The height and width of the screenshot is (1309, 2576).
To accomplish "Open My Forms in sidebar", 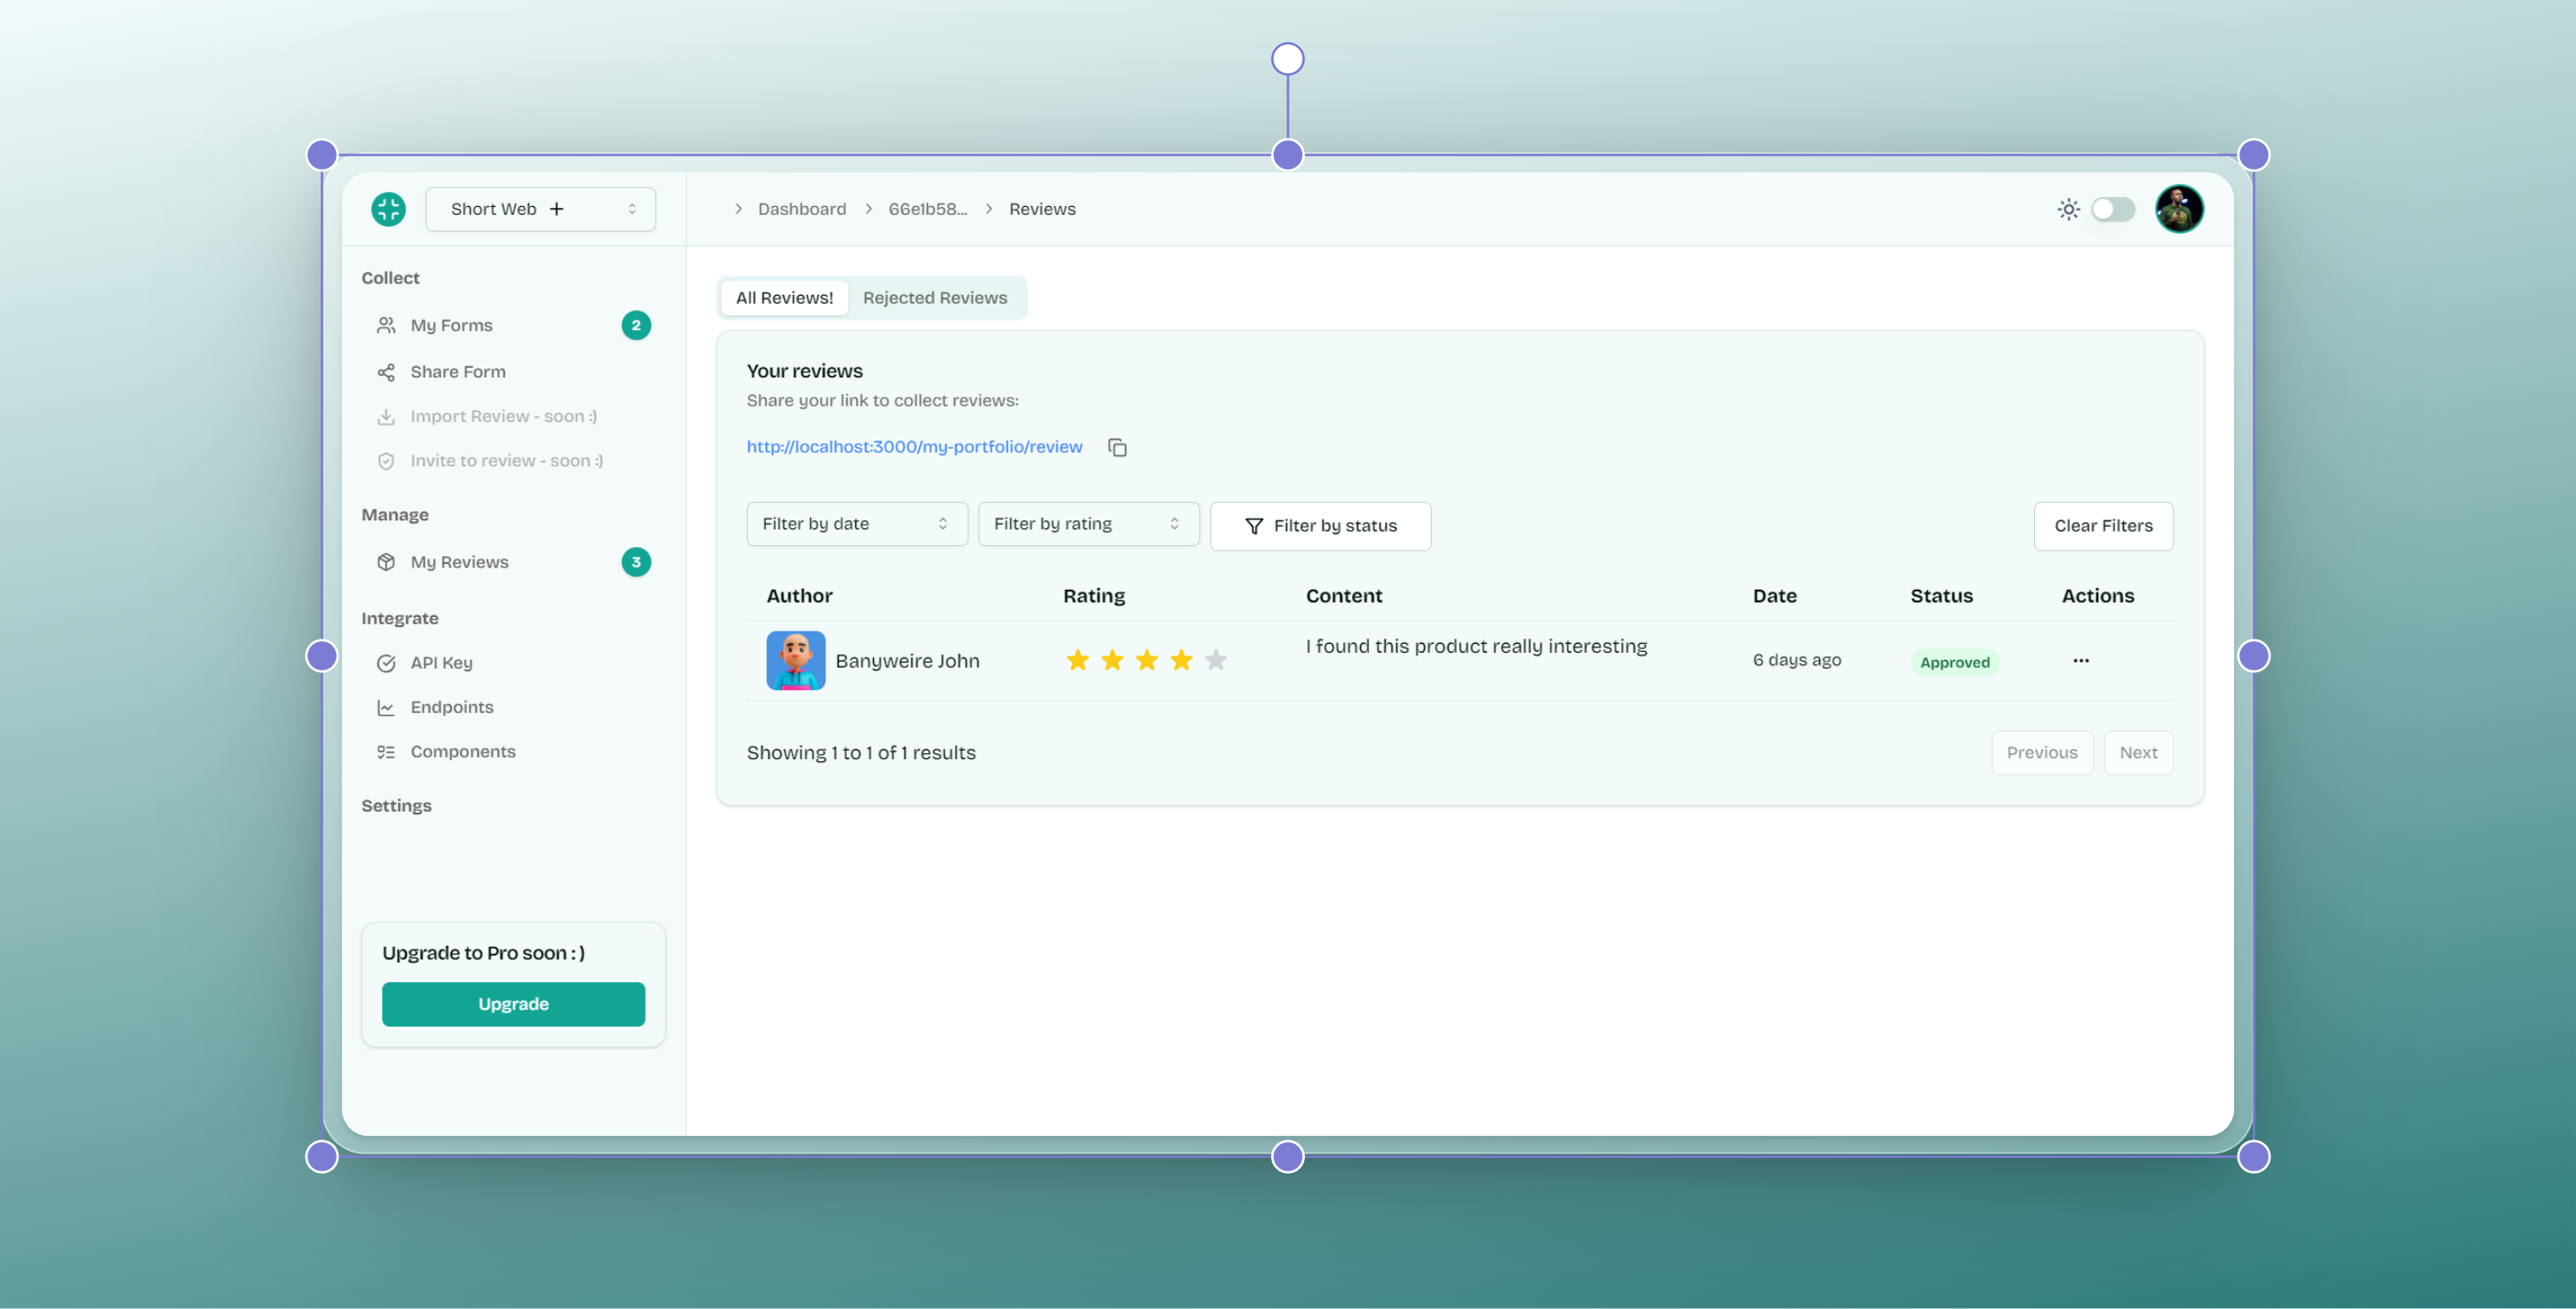I will (x=513, y=325).
